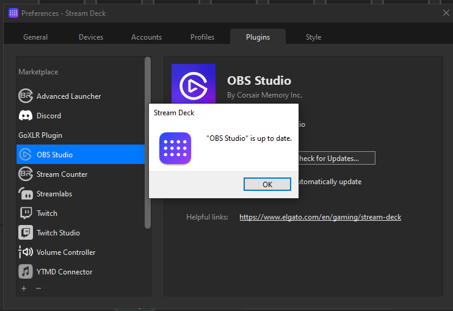Open the Style tab
This screenshot has width=453, height=311.
click(x=313, y=37)
